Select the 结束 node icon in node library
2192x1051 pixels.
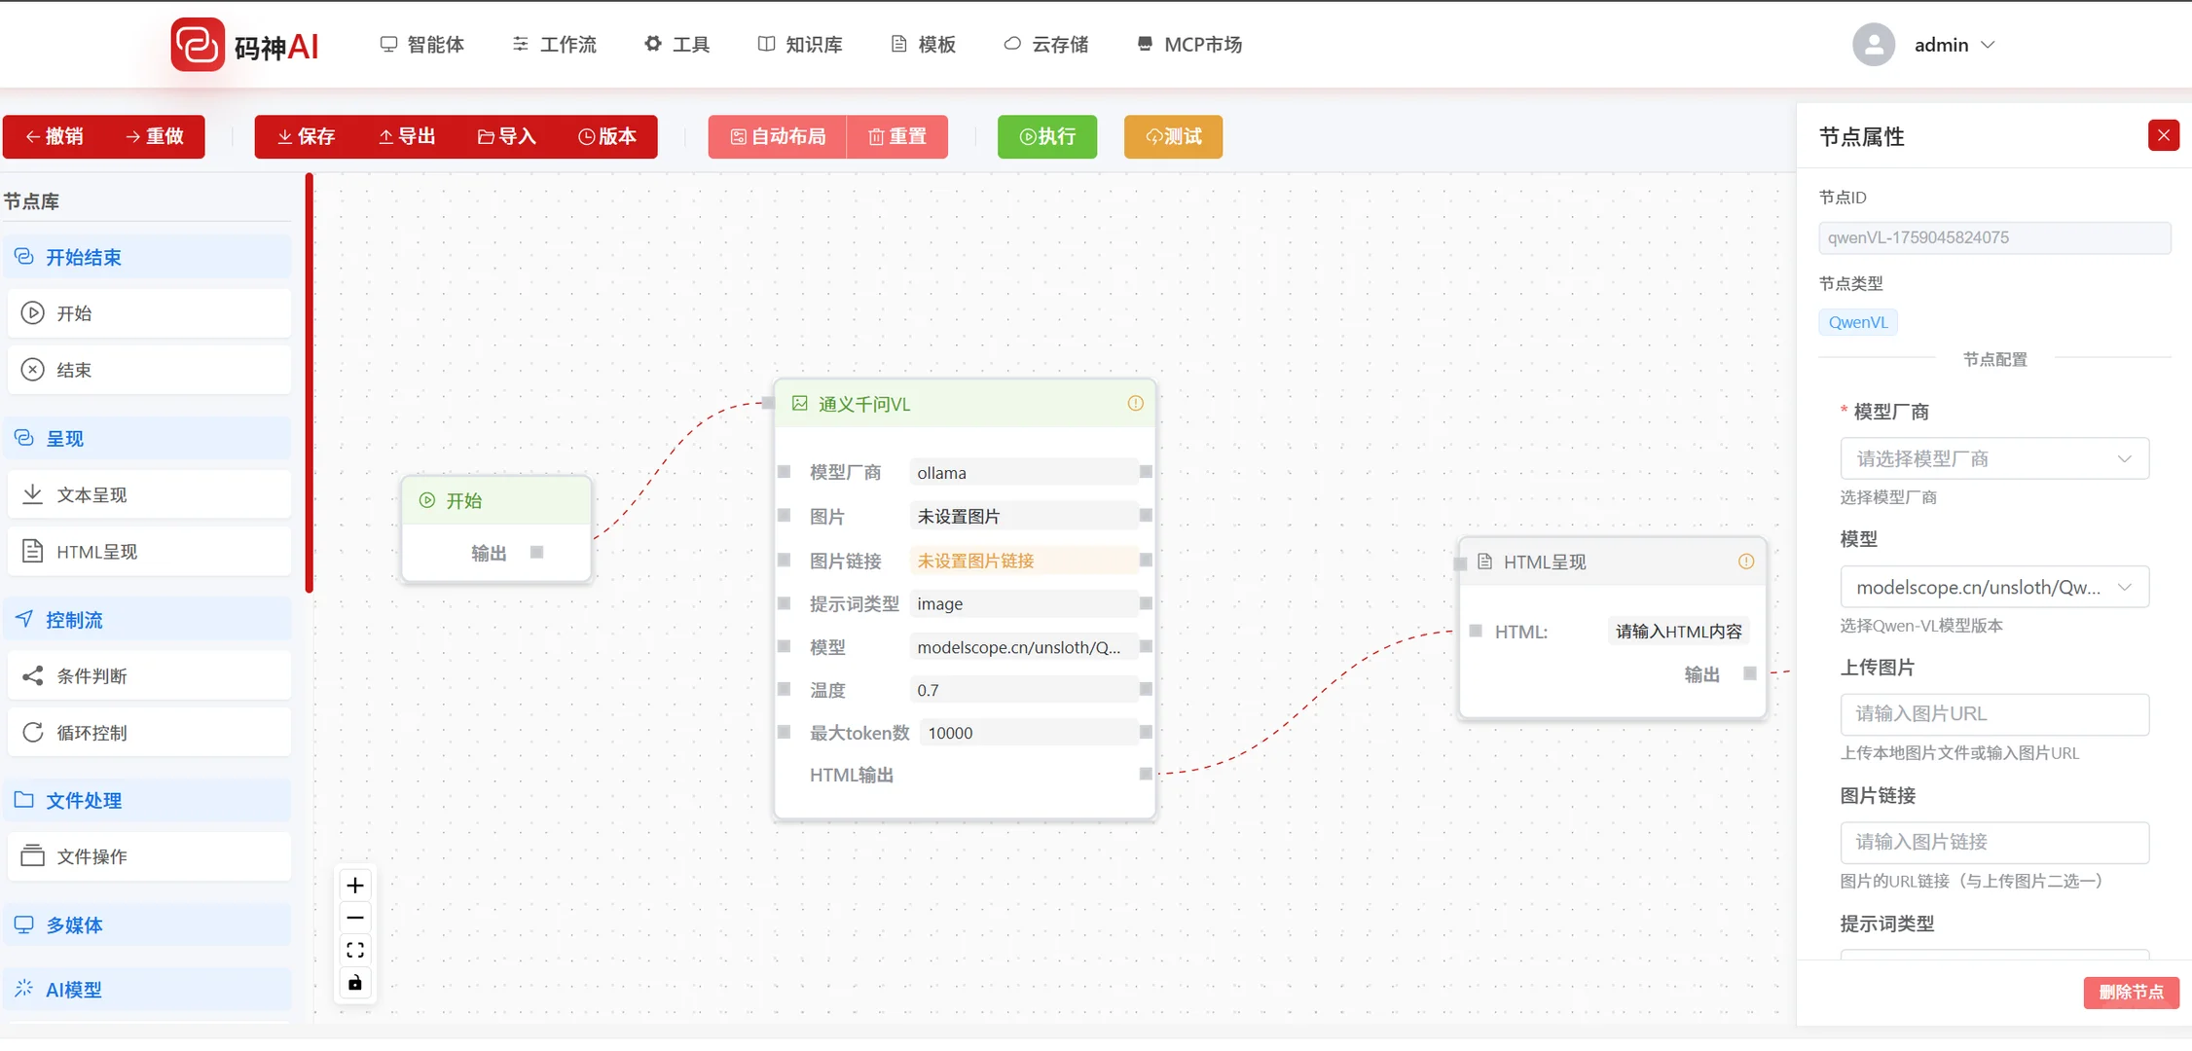click(x=33, y=370)
